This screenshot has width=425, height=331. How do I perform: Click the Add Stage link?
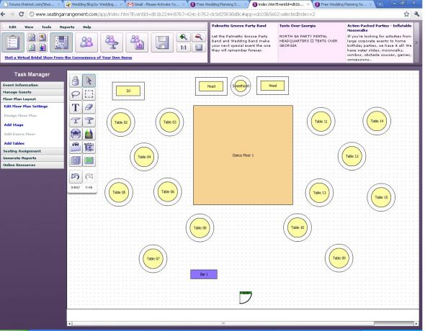[14, 124]
